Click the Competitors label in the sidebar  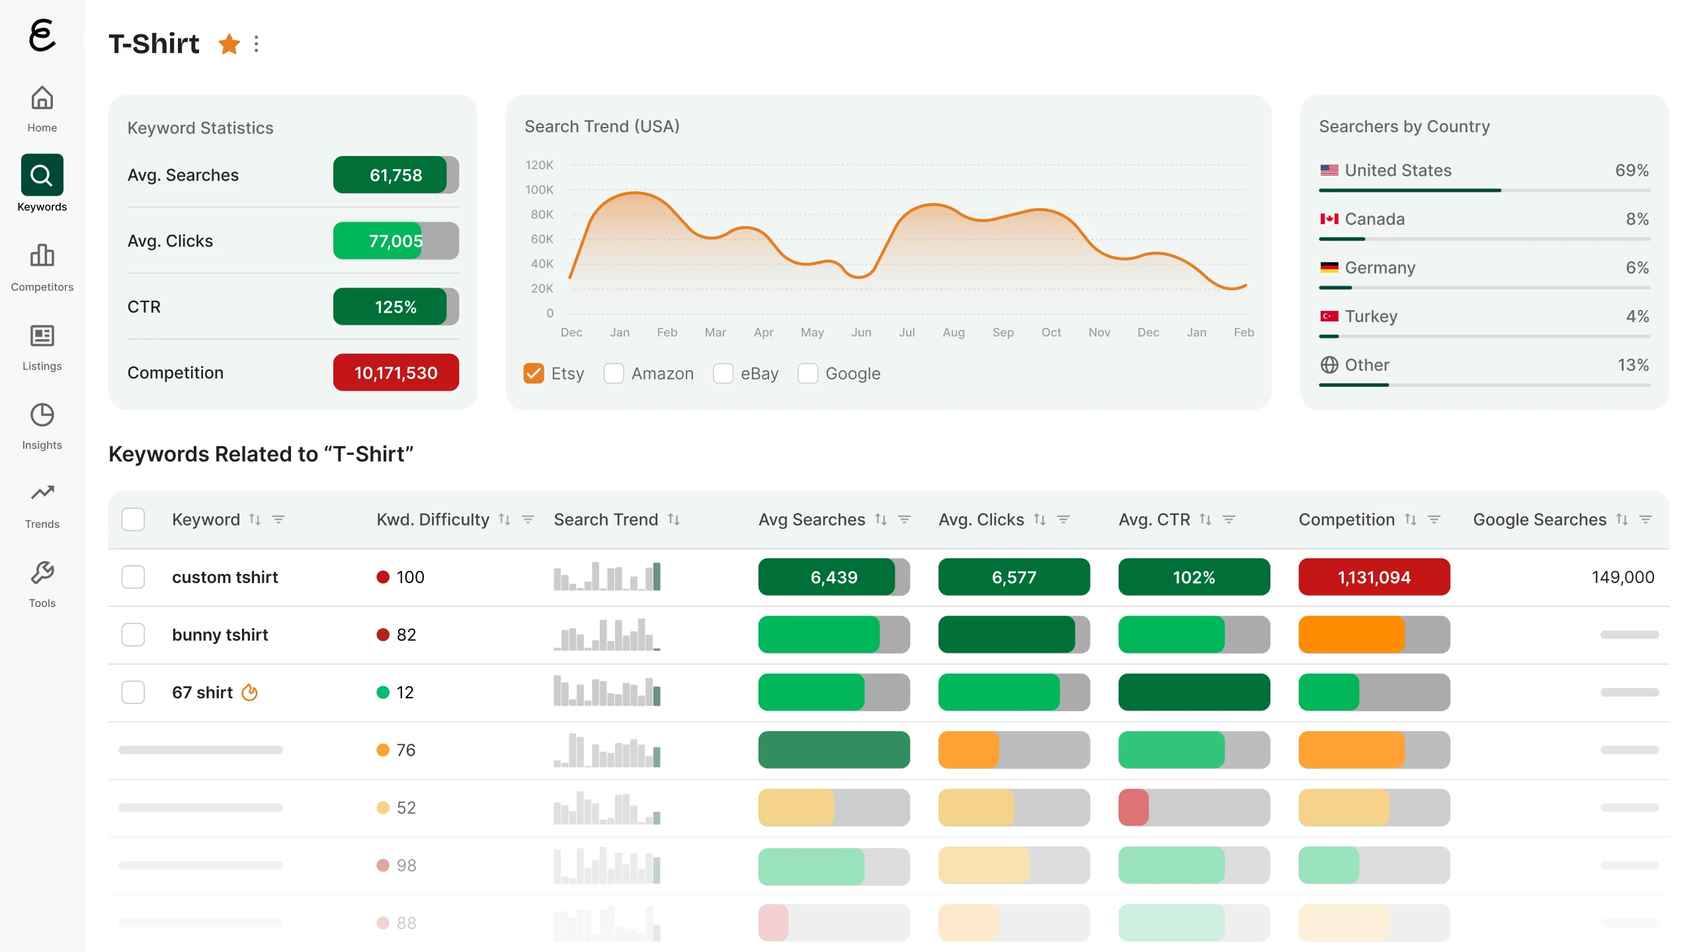(x=42, y=287)
